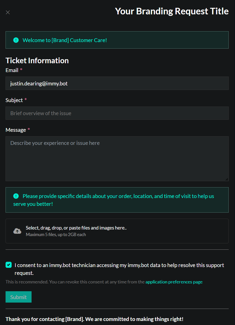
Task: Click the consent statement label text
Action: tap(119, 269)
